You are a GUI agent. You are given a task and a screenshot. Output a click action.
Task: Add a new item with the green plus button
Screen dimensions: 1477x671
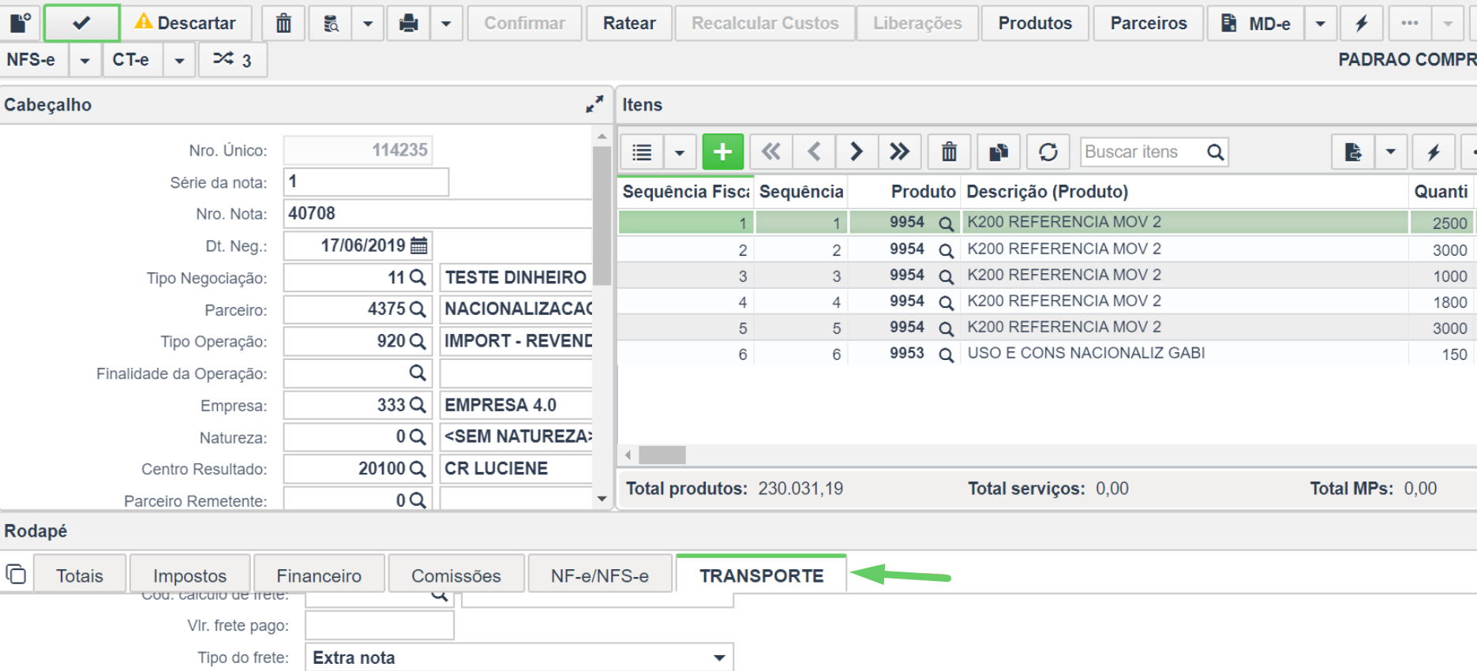coord(723,152)
